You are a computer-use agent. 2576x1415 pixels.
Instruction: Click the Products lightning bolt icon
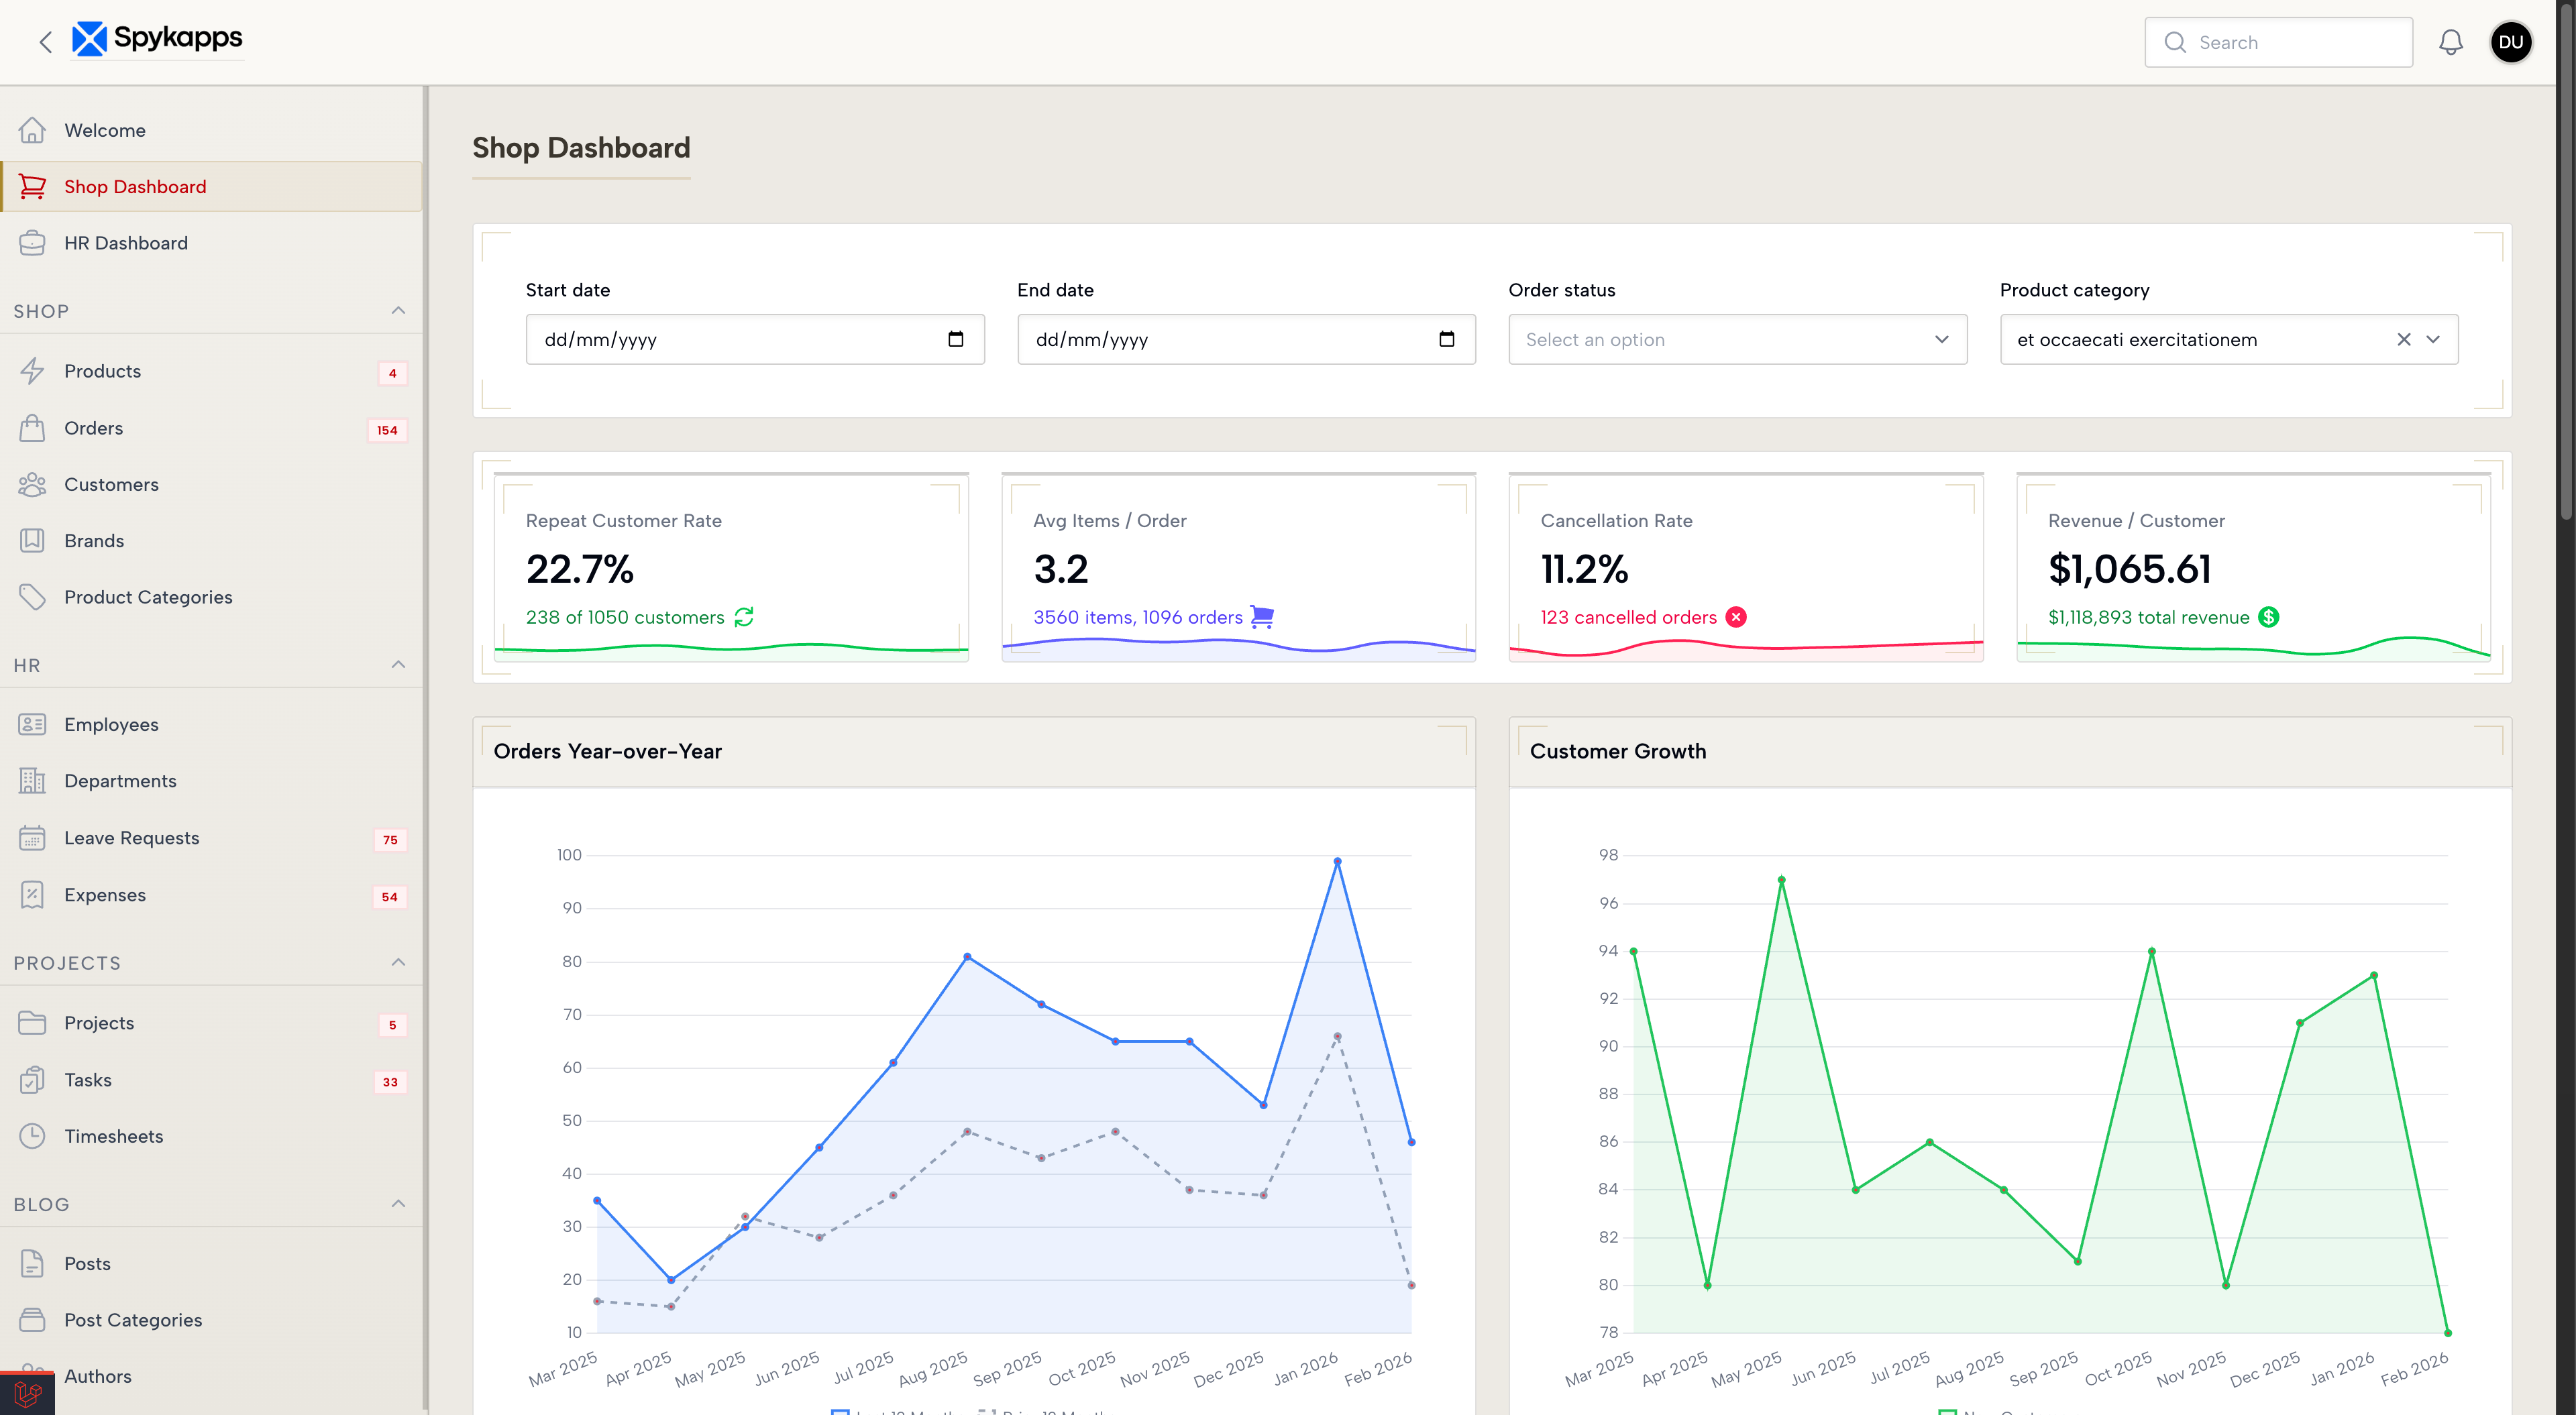[32, 371]
